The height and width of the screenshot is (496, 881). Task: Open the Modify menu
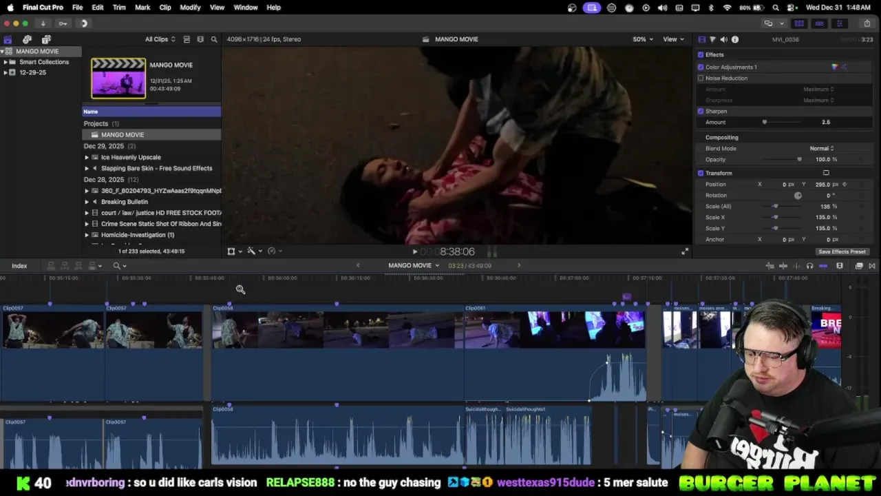click(x=190, y=8)
